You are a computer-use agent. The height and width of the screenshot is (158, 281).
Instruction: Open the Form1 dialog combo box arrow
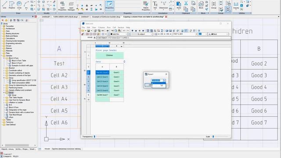pyautogui.click(x=164, y=80)
